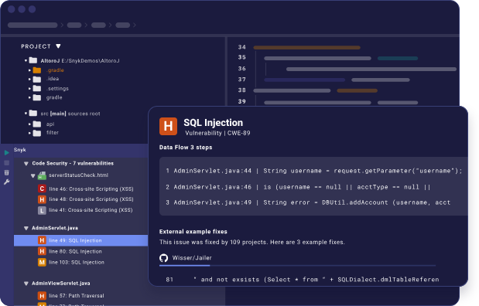Image resolution: width=479 pixels, height=306 pixels.
Task: Collapse the AdminServlet.java node
Action: 26,228
